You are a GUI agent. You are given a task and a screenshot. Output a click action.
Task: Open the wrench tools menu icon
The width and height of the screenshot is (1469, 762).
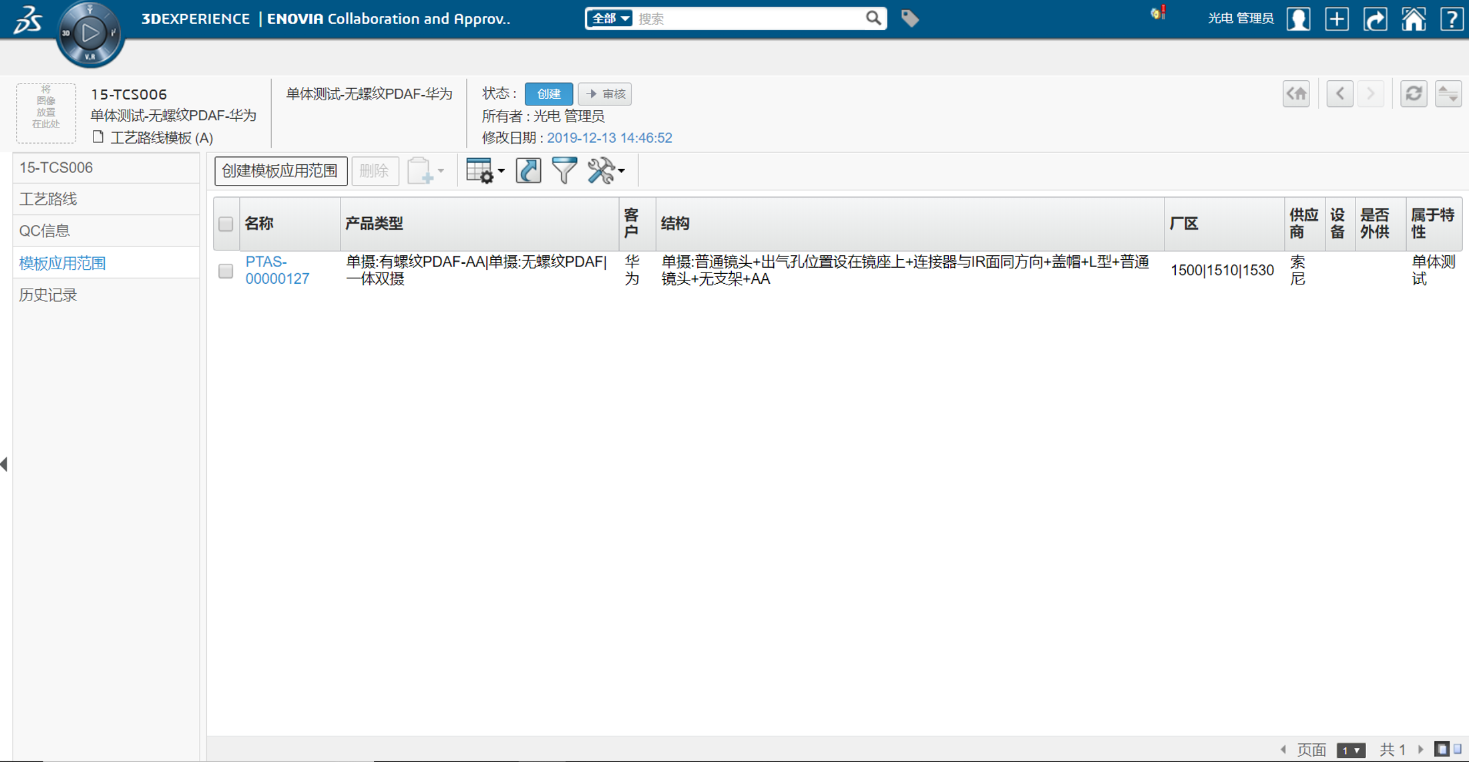[x=605, y=171]
